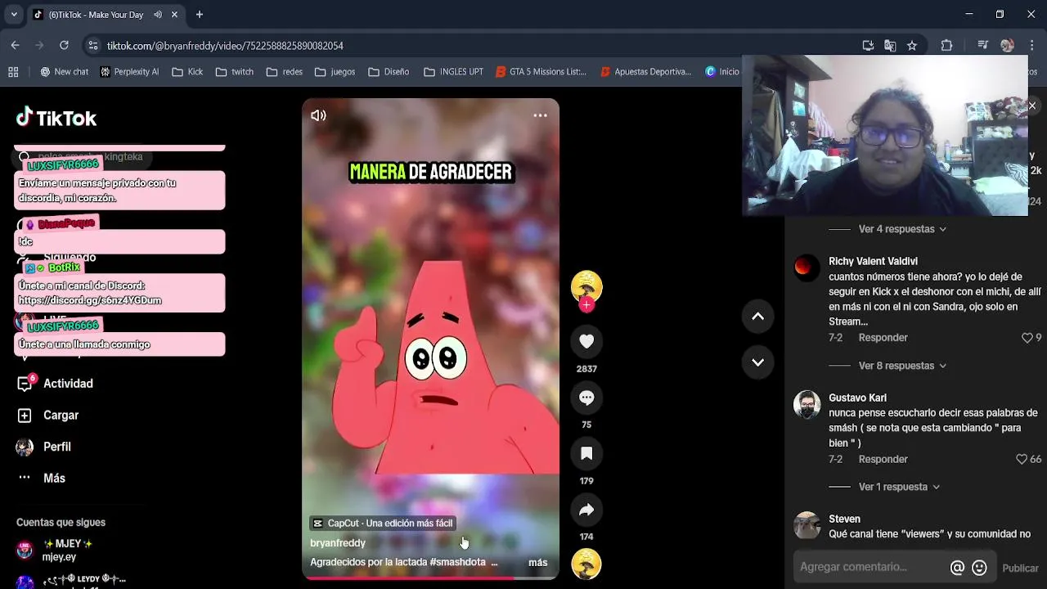Open the Diseño bookmarks folder
1047x589 pixels.
pyautogui.click(x=389, y=72)
